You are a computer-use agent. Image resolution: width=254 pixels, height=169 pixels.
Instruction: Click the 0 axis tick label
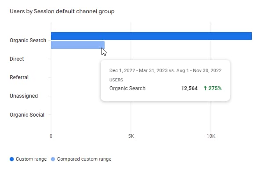tap(51, 136)
